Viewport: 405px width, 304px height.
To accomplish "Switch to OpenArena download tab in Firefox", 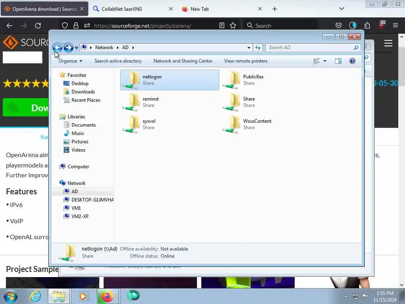I will click(x=44, y=9).
